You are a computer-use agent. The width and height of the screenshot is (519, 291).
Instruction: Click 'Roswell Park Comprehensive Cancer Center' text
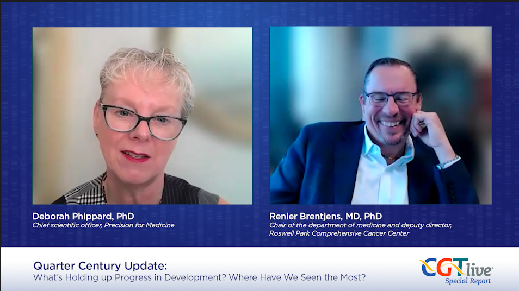click(x=339, y=233)
